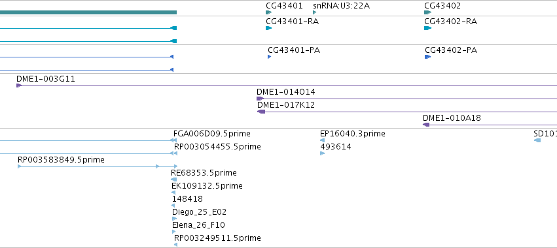557x248 pixels.
Task: Click the Diego_25_E02 feature arrow
Action: (x=174, y=219)
